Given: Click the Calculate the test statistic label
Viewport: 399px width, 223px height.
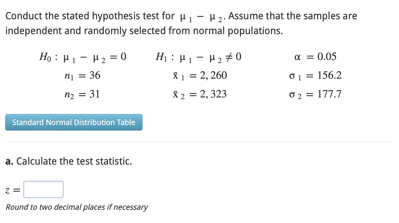Looking at the screenshot, I should click(x=74, y=161).
